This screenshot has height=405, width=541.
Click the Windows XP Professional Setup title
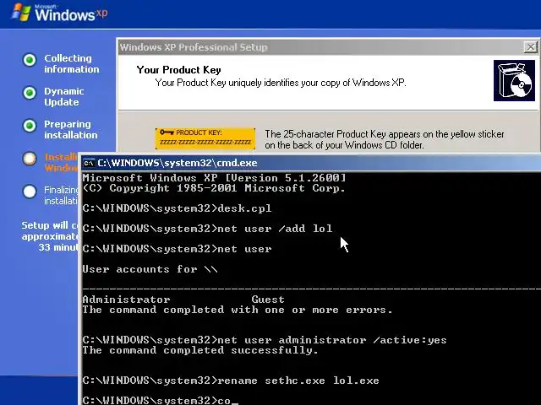(194, 47)
